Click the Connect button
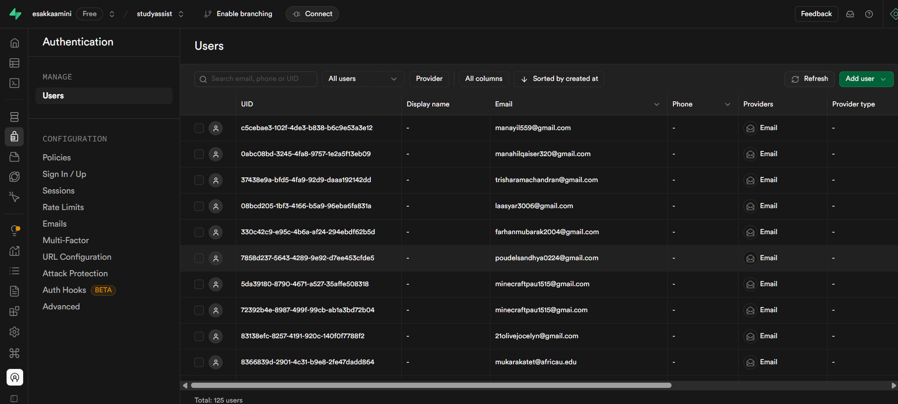This screenshot has width=898, height=404. coord(312,14)
